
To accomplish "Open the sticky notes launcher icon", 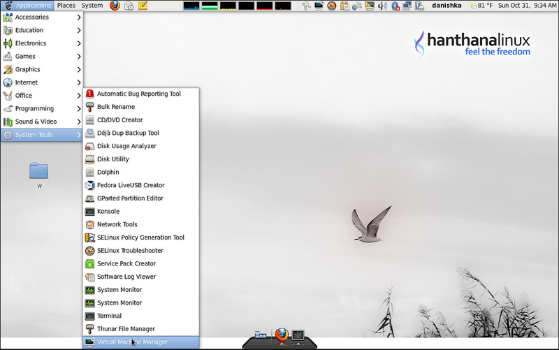I will (143, 6).
